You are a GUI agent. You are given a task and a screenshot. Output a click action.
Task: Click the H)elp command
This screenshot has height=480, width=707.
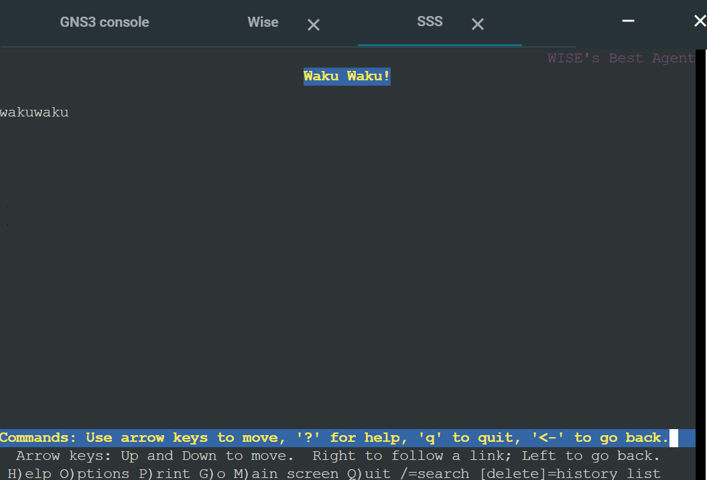[31, 473]
